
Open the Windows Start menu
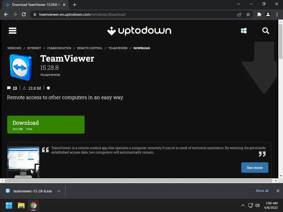[x=9, y=205]
